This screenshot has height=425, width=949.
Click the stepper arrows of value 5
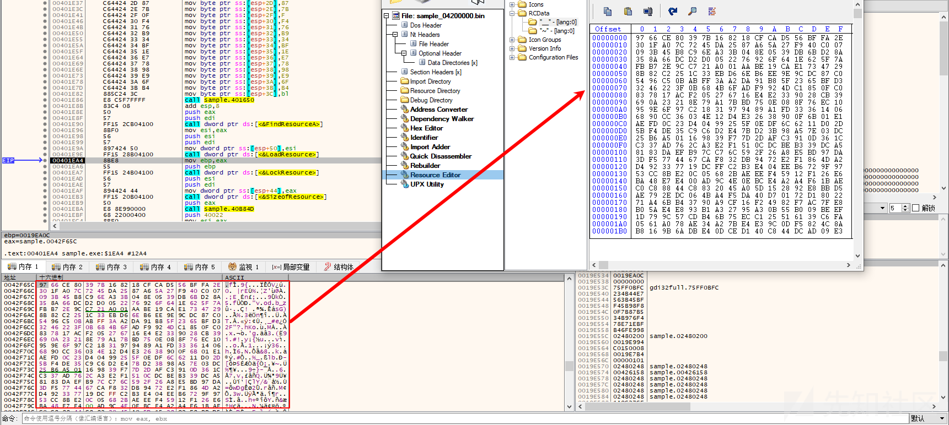[x=905, y=208]
